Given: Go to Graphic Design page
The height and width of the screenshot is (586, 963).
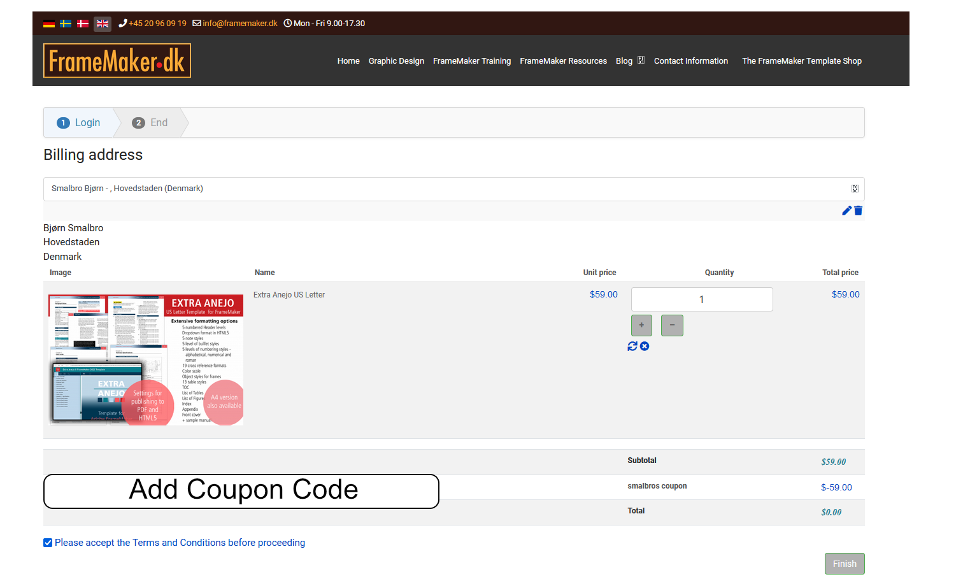Looking at the screenshot, I should [x=396, y=61].
